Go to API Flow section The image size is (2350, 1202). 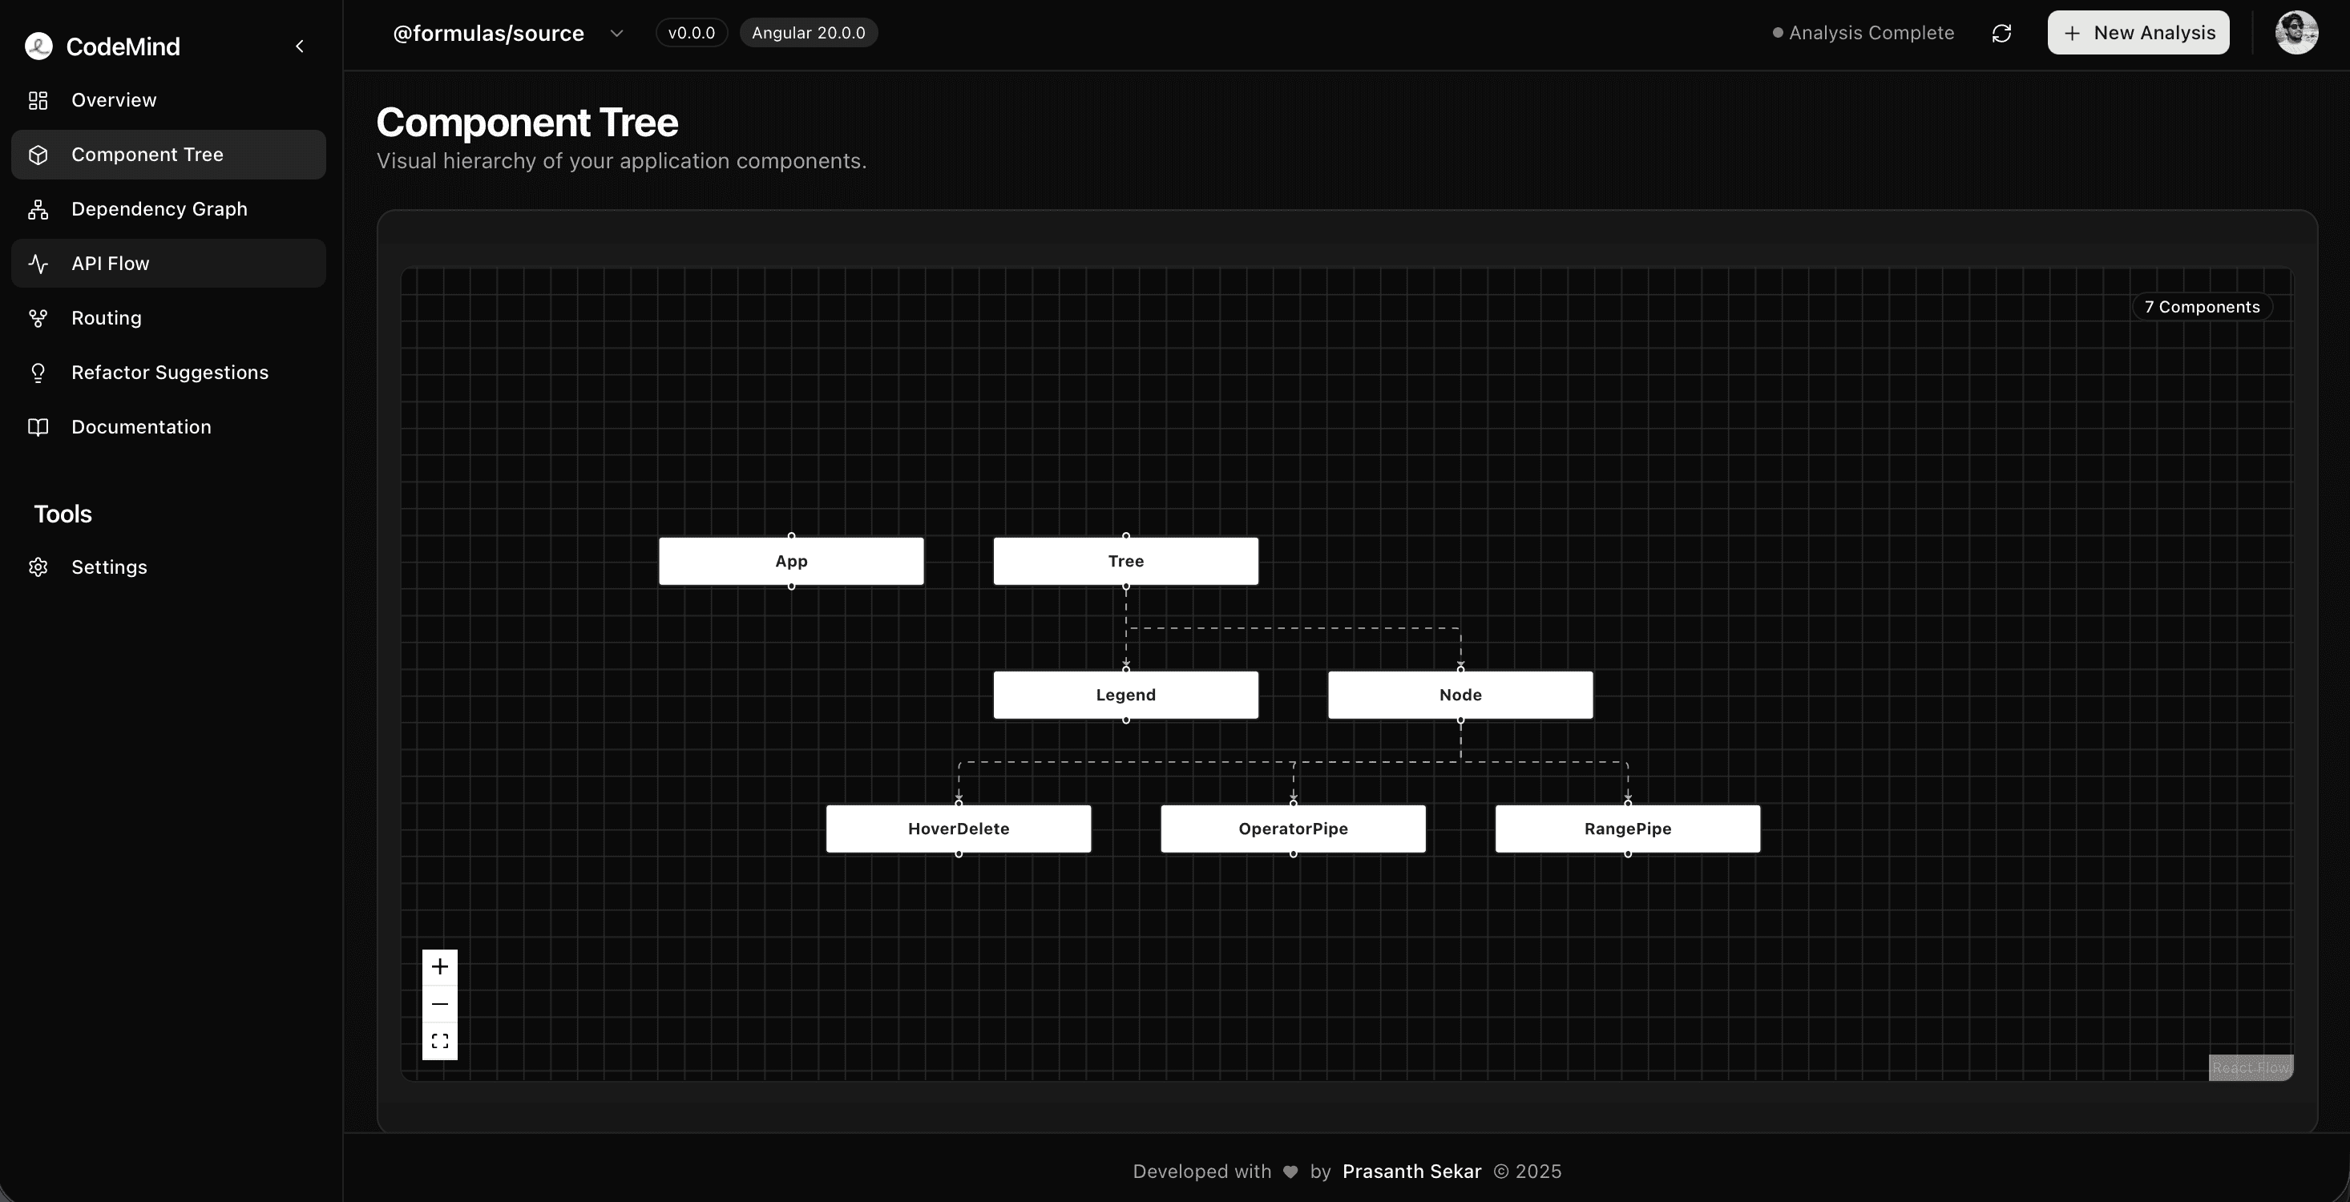[x=110, y=264]
